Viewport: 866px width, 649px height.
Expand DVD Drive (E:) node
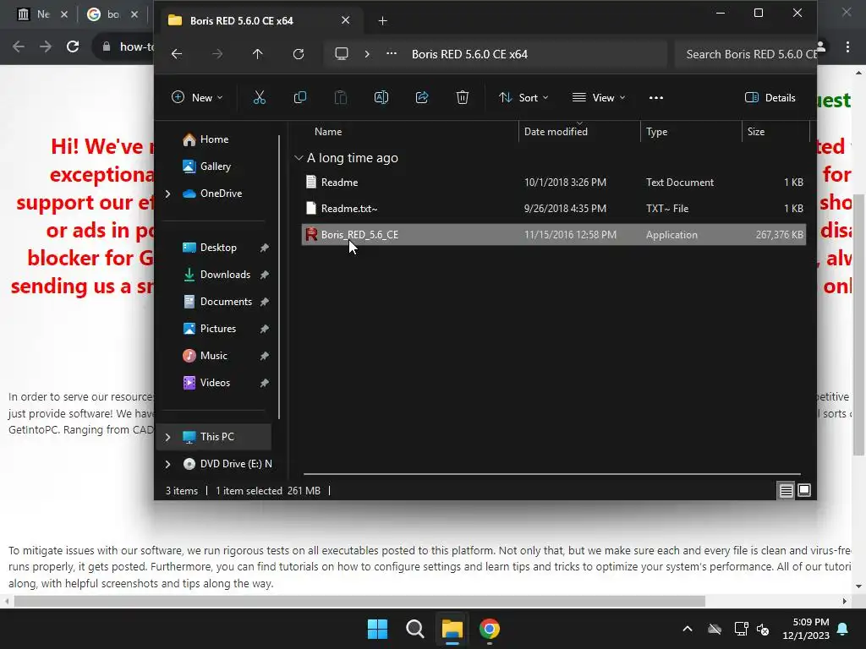pyautogui.click(x=168, y=464)
